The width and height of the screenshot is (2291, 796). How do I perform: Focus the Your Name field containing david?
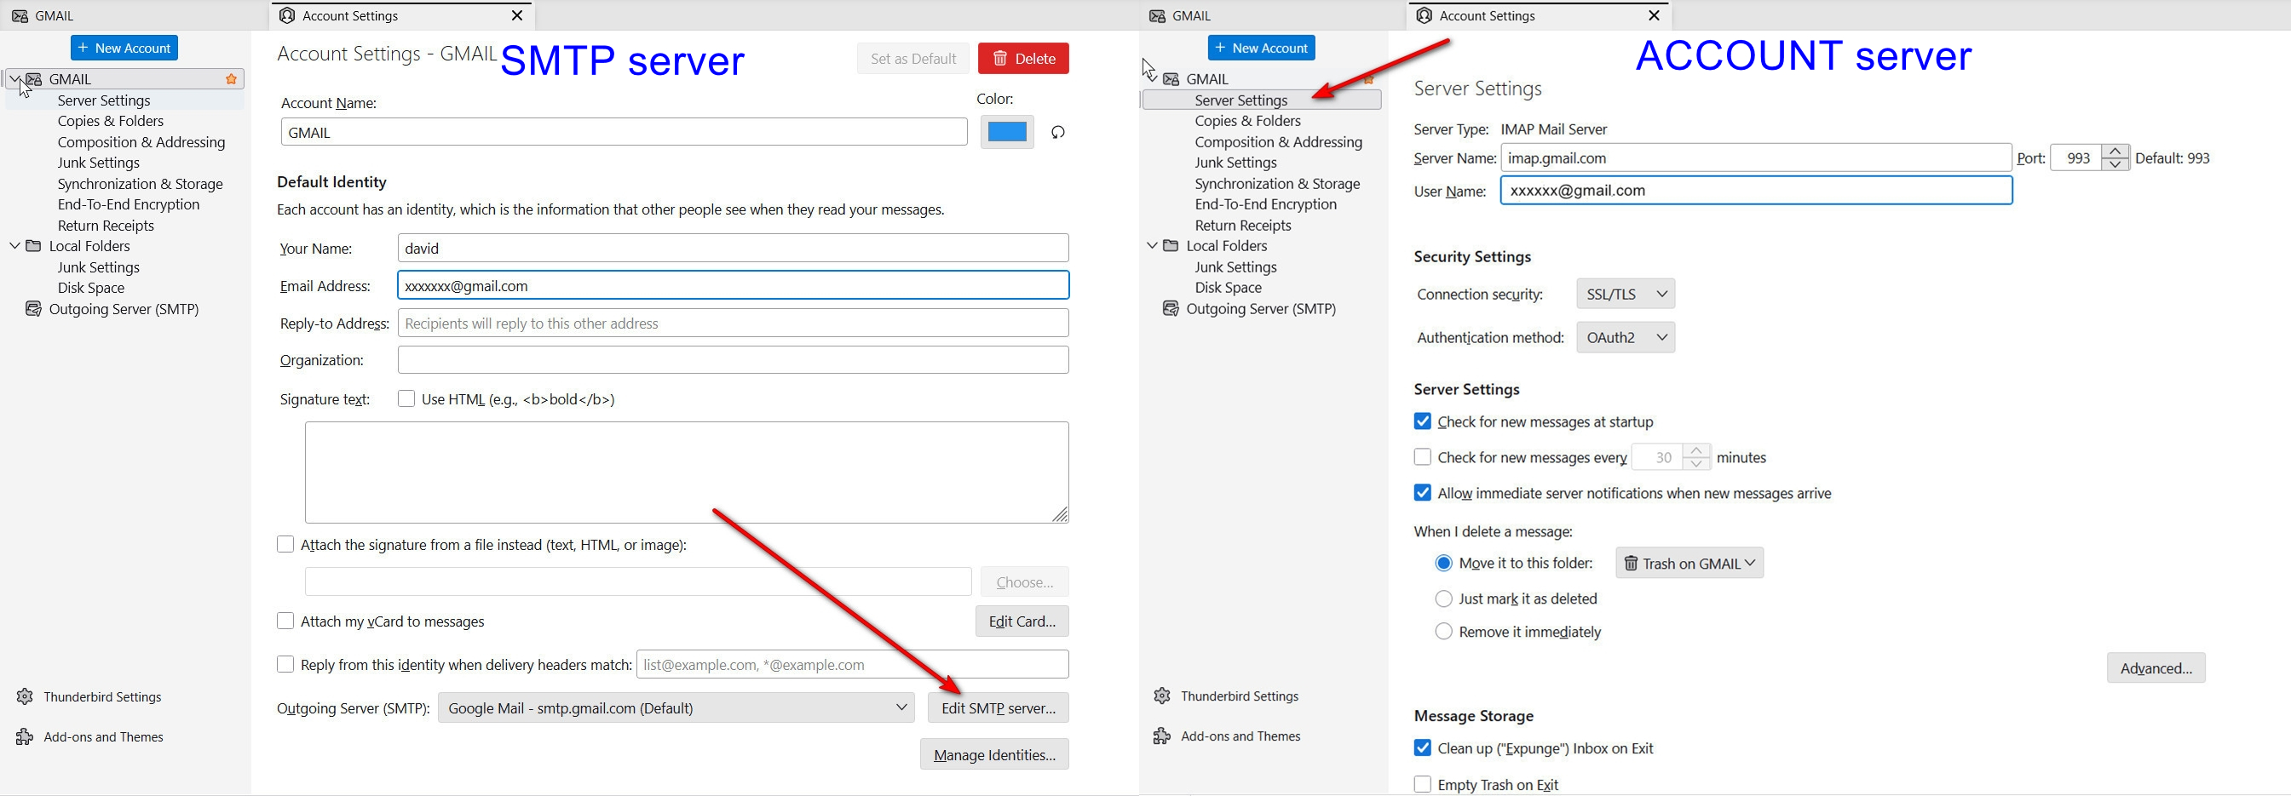tap(733, 249)
